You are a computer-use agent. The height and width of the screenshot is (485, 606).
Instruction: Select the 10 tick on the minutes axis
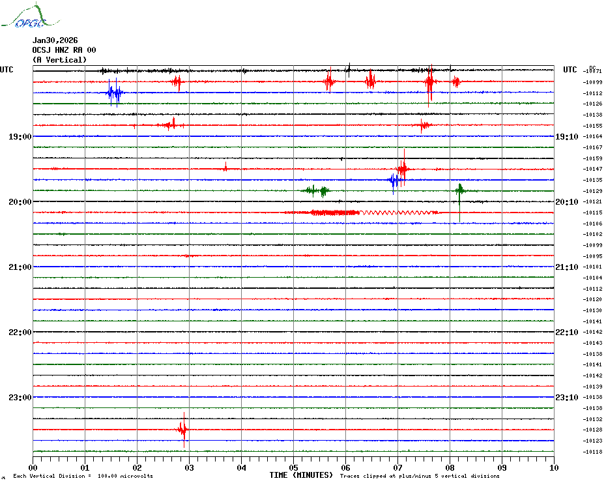(553, 467)
